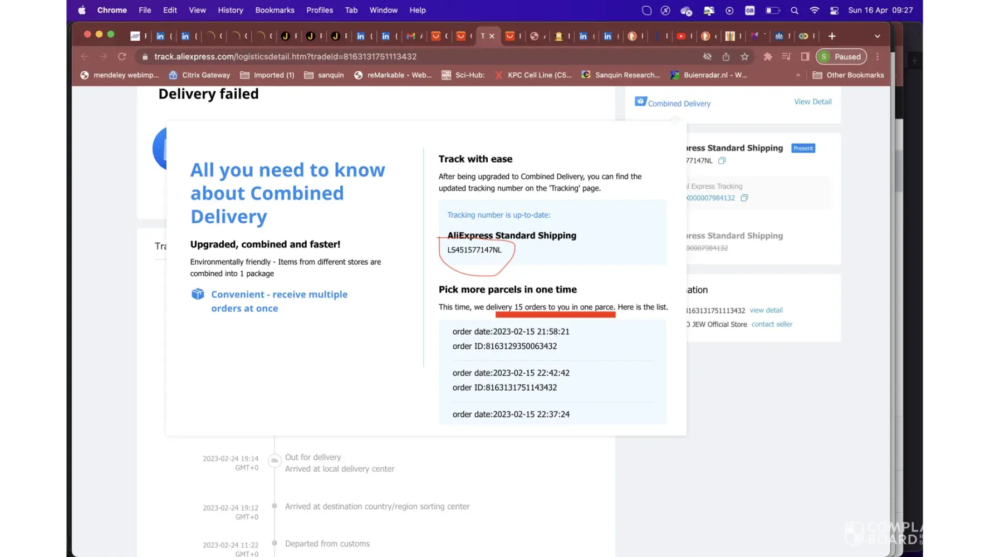Open the menu bar date and time
Image resolution: width=990 pixels, height=557 pixels.
[x=880, y=10]
